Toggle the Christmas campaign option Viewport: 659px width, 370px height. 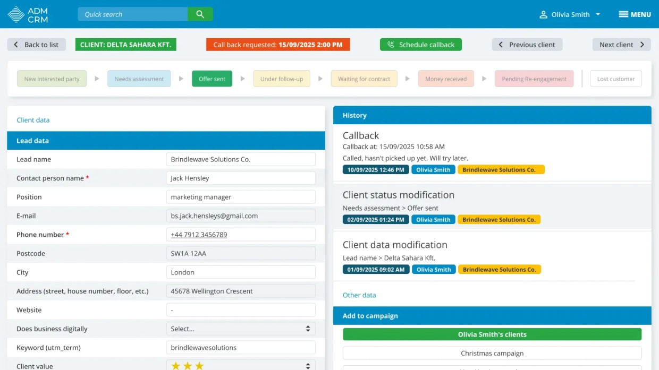point(492,353)
